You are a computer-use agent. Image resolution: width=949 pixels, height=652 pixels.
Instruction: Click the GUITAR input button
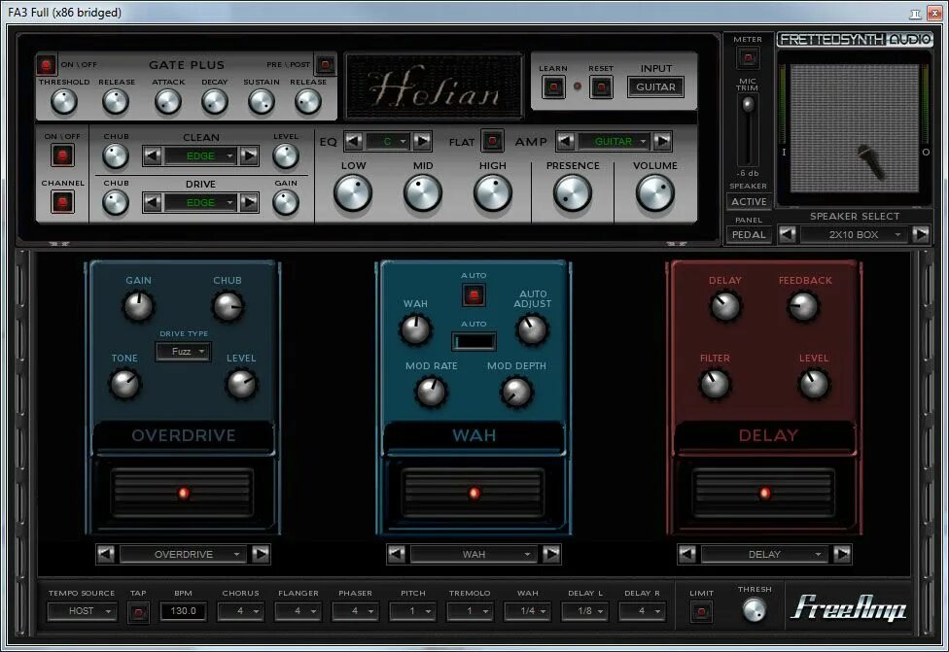[x=656, y=87]
